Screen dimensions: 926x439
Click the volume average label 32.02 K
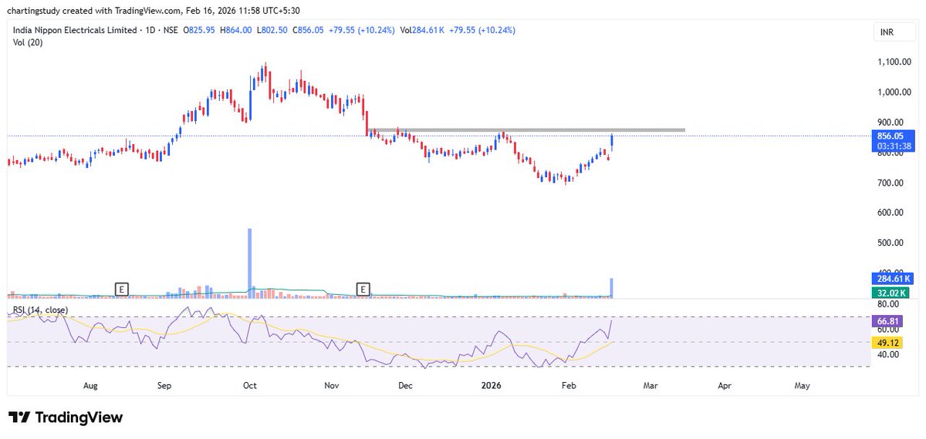(x=891, y=293)
